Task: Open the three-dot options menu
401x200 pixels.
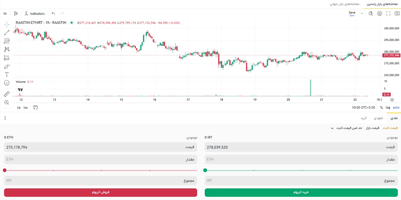Action: (x=5, y=118)
